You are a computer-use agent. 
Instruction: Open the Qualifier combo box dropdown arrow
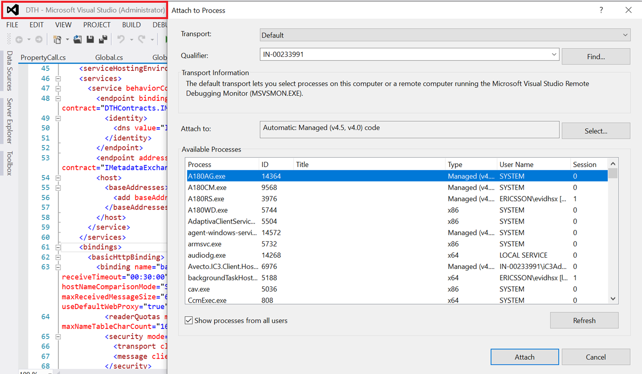click(554, 55)
